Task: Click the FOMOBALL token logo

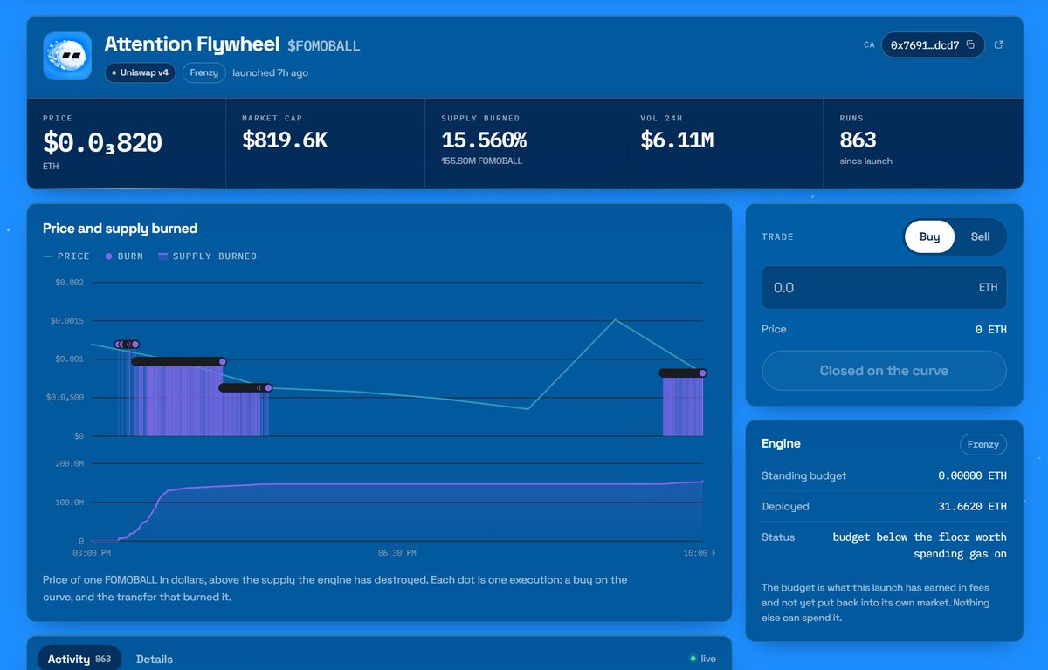Action: coord(67,57)
